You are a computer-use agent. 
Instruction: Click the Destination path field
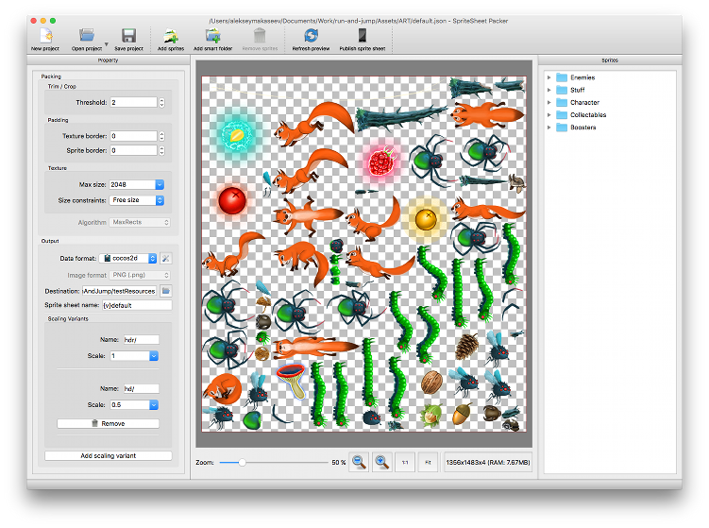pos(119,291)
